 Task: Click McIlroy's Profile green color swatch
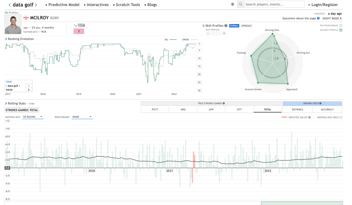coord(341,30)
